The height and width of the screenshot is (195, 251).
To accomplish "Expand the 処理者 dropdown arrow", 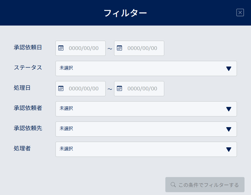I will [228, 149].
